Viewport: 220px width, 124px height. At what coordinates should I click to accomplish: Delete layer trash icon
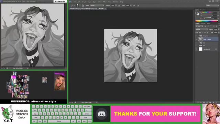216,102
